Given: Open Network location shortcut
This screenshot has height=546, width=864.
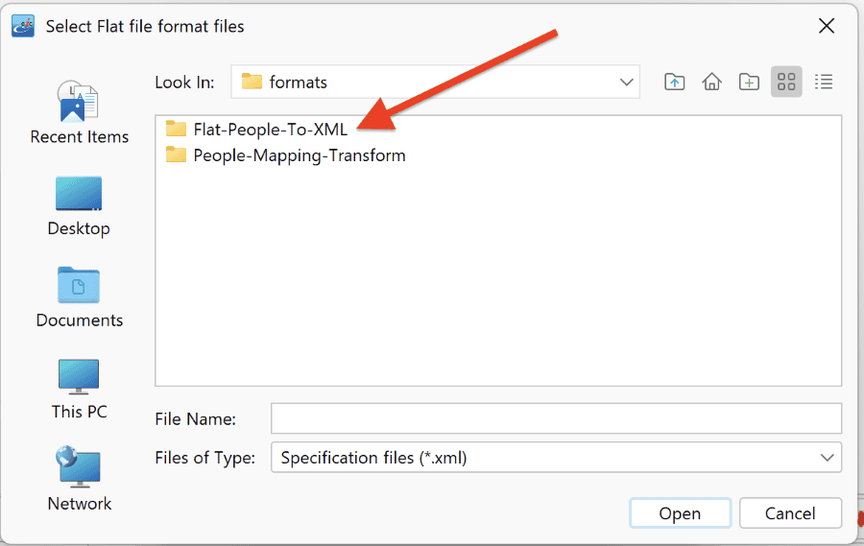Looking at the screenshot, I should click(80, 479).
